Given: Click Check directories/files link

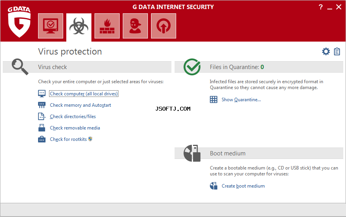Looking at the screenshot, I should [x=73, y=116].
